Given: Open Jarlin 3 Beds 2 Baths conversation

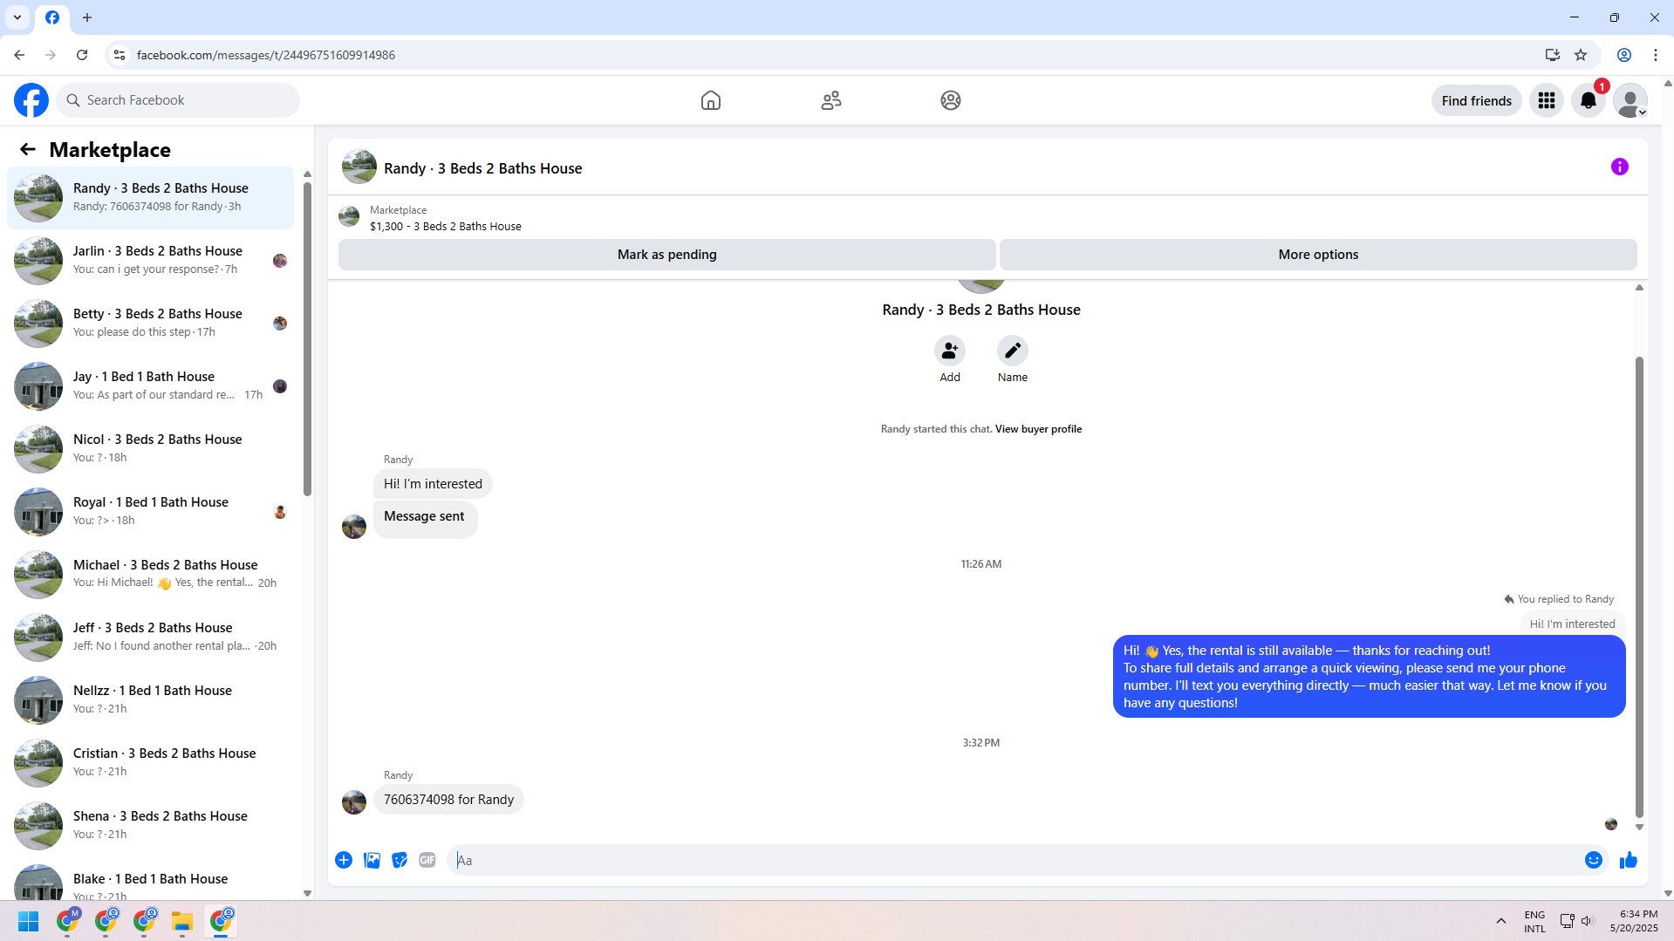Looking at the screenshot, I should tap(150, 260).
